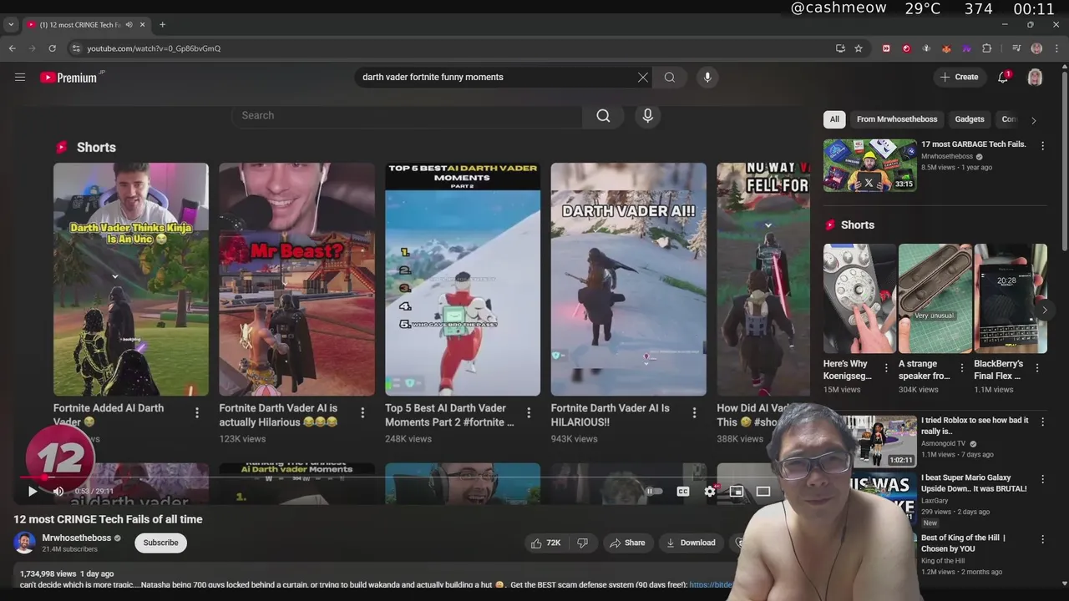This screenshot has width=1069, height=601.
Task: Open the YouTube guide hamburger menu
Action: coord(20,77)
